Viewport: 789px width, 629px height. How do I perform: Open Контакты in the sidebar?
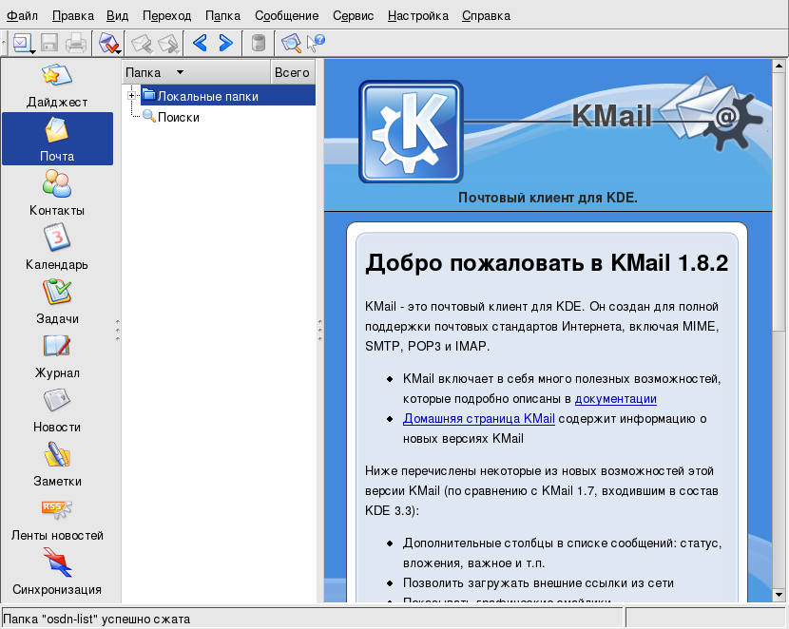click(x=57, y=192)
